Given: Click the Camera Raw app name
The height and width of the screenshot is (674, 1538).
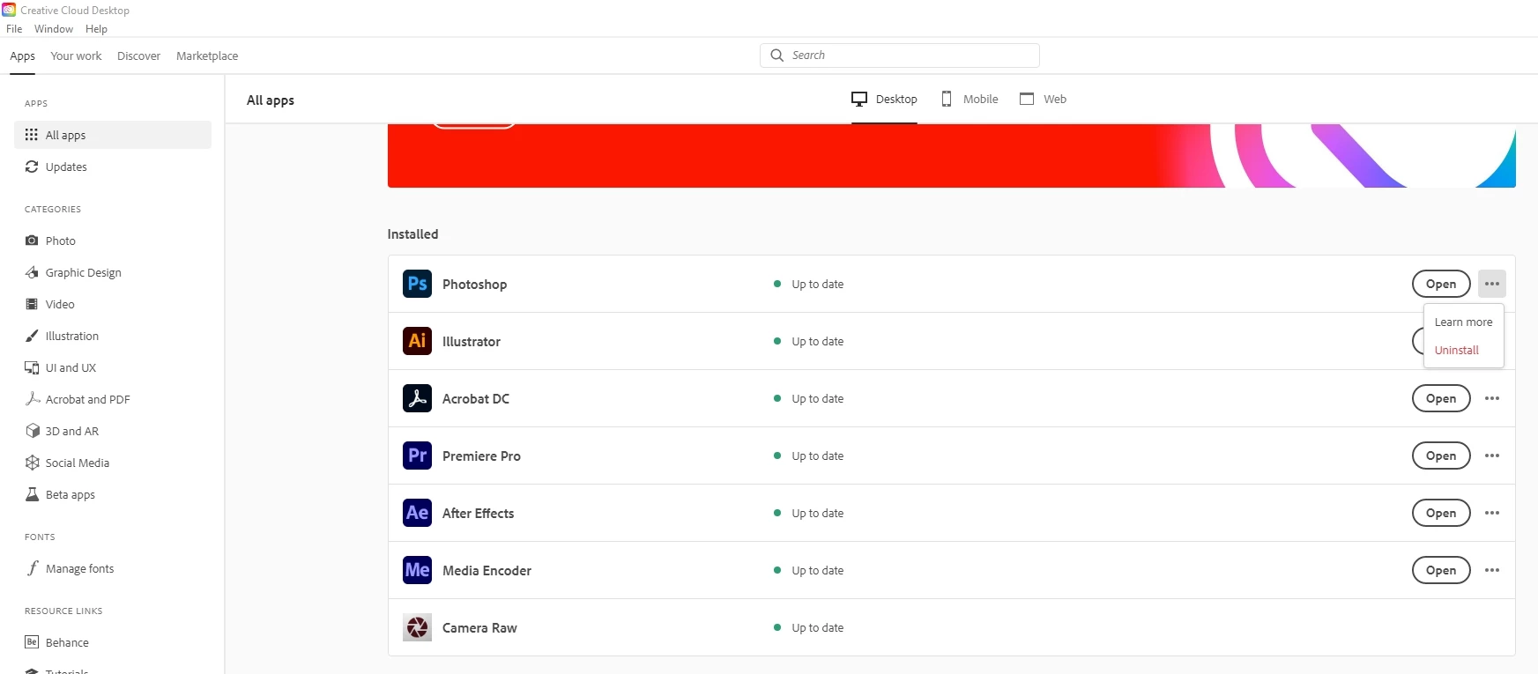Looking at the screenshot, I should pos(479,627).
